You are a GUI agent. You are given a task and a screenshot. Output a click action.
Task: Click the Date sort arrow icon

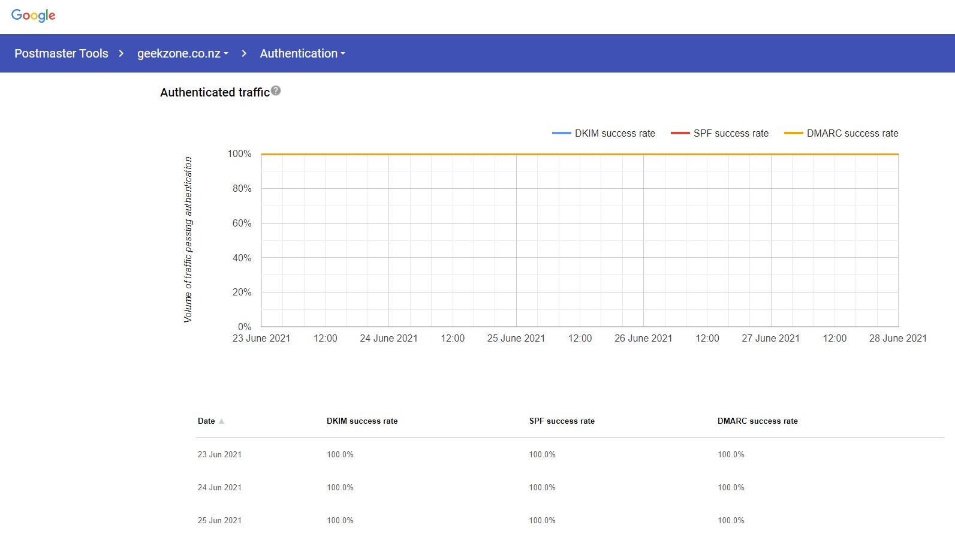click(222, 421)
